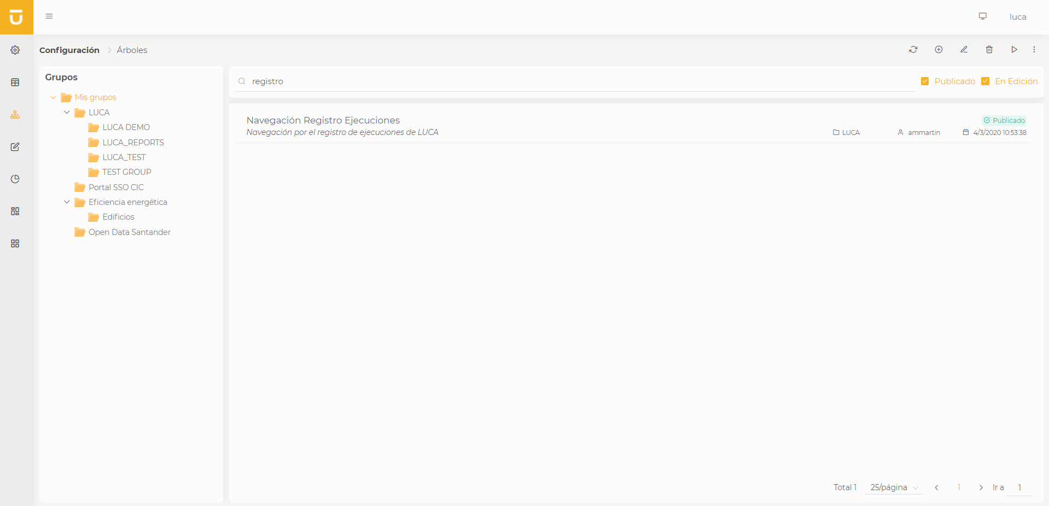
Task: Toggle the hamburger menu icon
Action: 49,16
